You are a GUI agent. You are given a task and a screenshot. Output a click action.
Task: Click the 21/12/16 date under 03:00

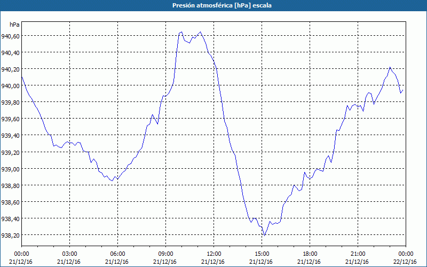[x=69, y=262]
